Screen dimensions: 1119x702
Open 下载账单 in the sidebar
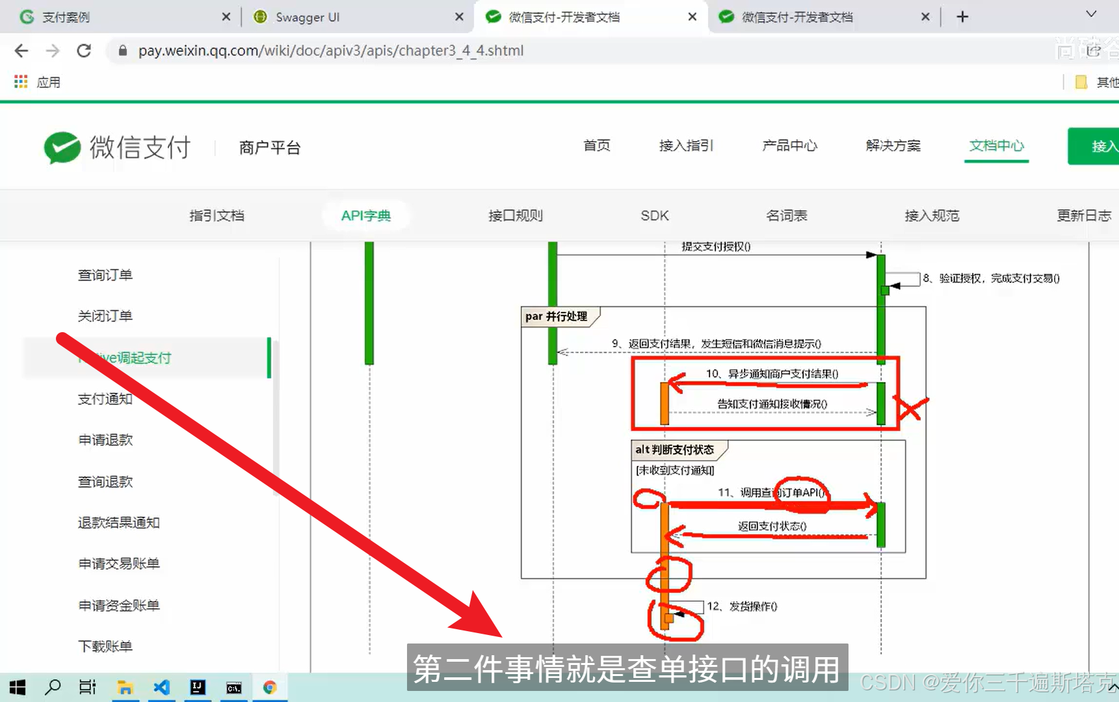(x=105, y=647)
